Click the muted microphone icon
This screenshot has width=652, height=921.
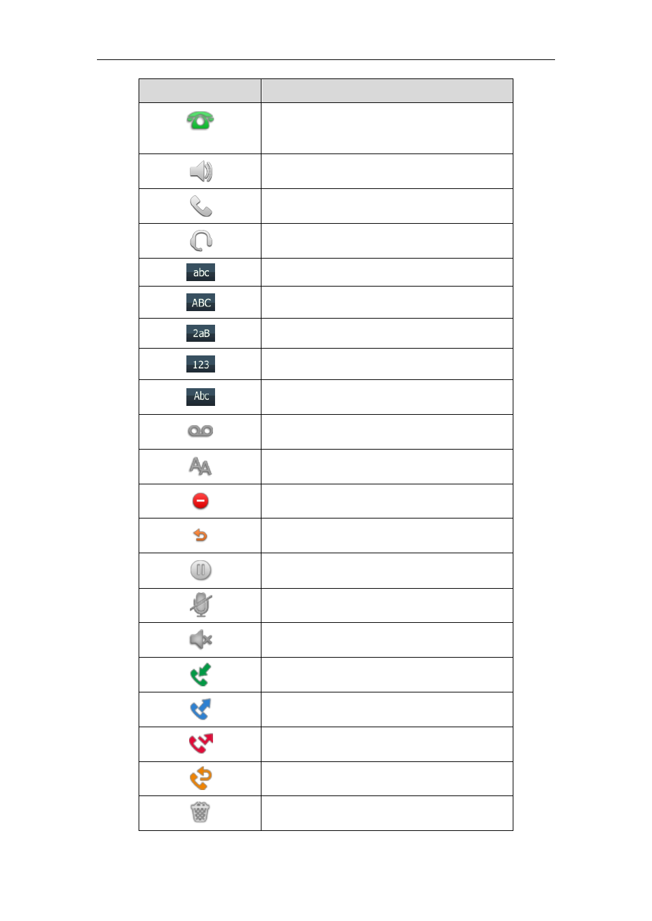pos(201,605)
